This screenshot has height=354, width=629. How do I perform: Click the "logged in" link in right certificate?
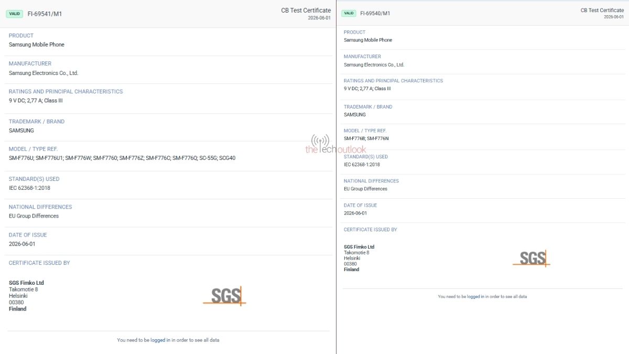pos(476,297)
